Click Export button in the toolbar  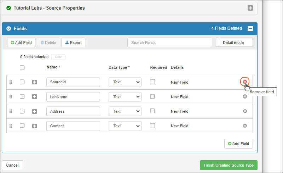coord(73,43)
